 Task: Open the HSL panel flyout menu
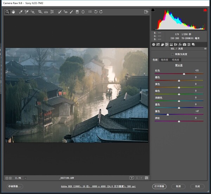click(205, 49)
